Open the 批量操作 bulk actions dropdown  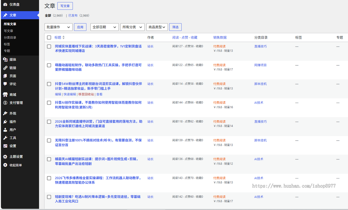click(x=59, y=27)
